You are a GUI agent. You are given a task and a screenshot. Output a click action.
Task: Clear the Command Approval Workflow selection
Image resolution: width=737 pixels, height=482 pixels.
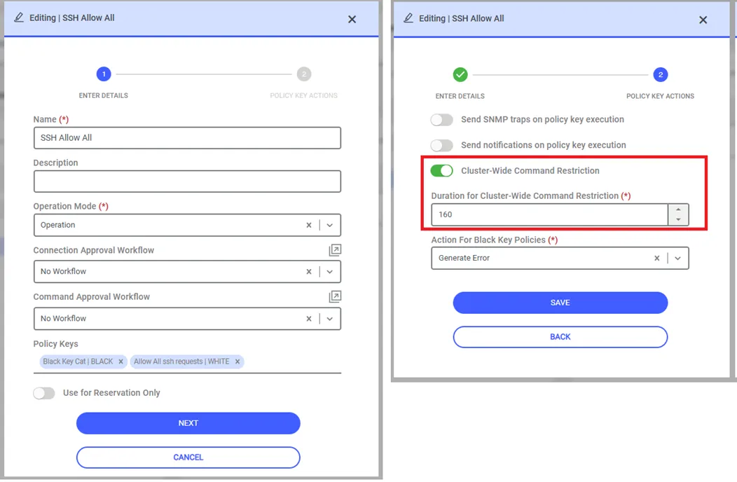pos(309,318)
